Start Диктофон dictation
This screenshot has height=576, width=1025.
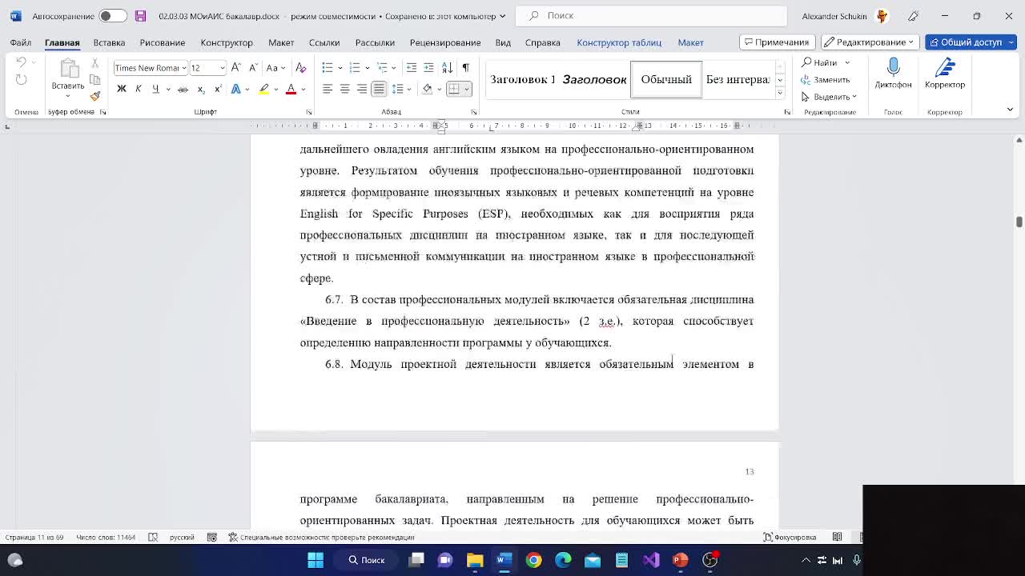tap(894, 74)
